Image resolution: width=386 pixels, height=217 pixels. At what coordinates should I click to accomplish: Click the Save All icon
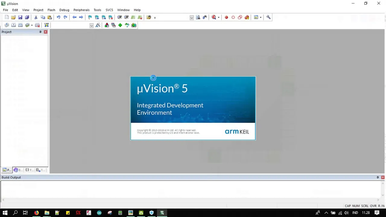27,17
